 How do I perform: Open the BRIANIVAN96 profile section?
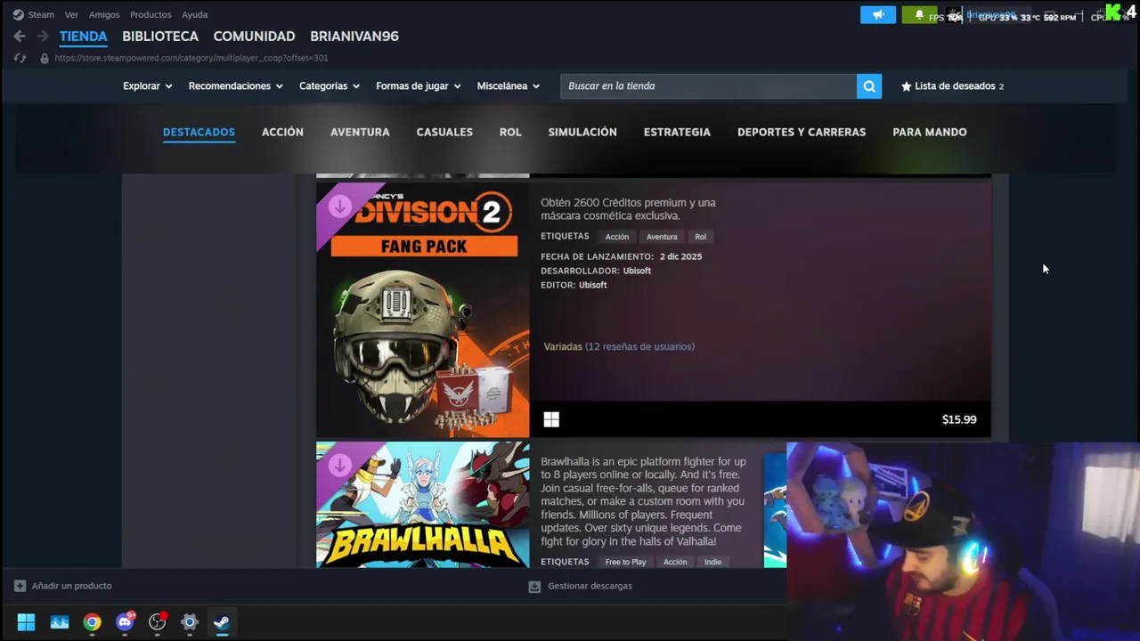coord(354,37)
